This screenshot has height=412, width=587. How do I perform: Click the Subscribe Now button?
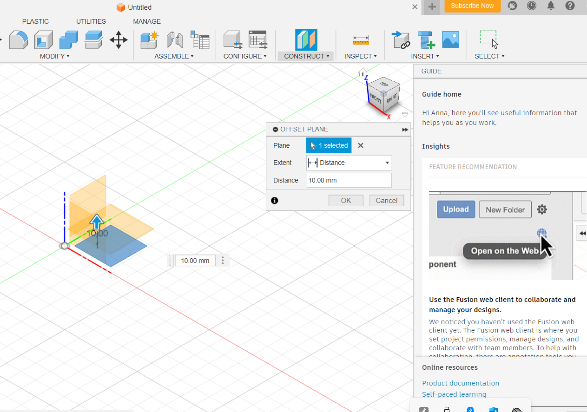(x=472, y=6)
